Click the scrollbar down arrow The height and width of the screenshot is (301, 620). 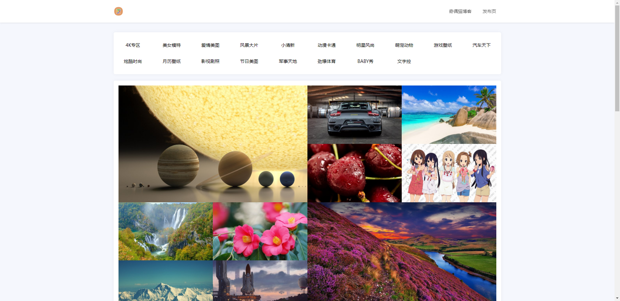click(x=617, y=298)
